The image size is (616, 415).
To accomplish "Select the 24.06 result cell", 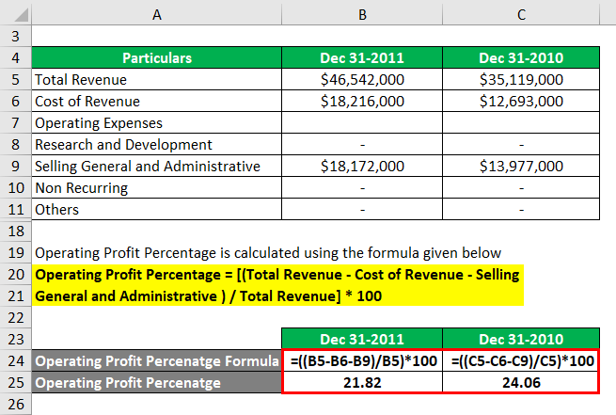I will point(521,382).
